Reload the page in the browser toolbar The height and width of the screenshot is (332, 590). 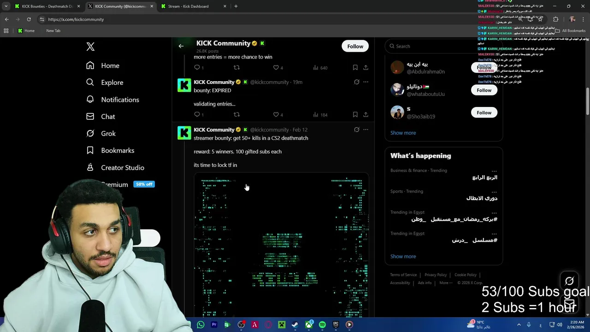point(29,19)
